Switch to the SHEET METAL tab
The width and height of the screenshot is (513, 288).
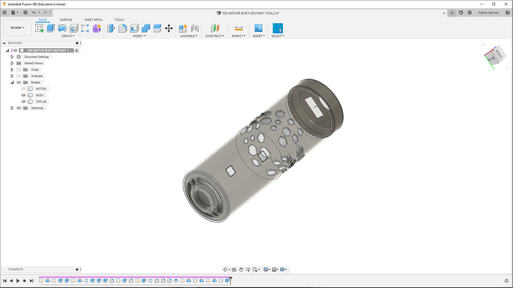point(94,20)
